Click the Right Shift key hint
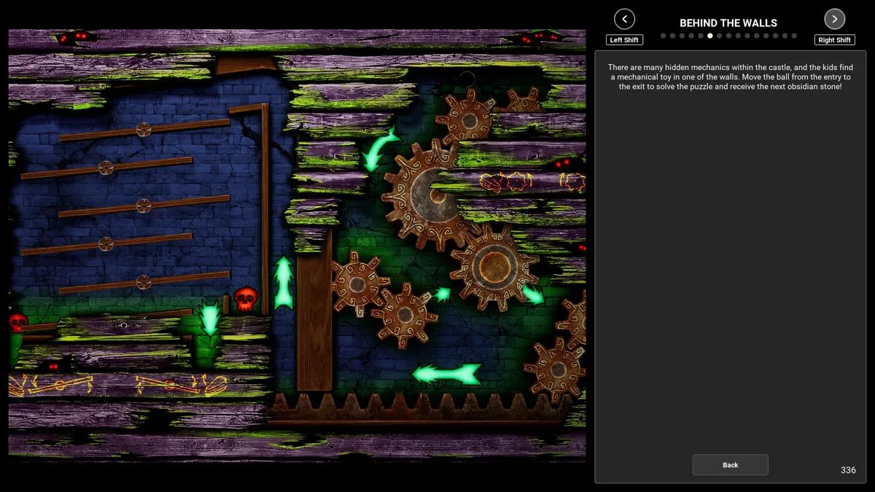875x492 pixels. [x=834, y=40]
